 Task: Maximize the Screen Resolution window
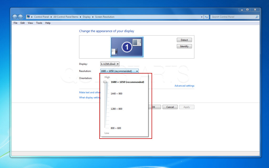click(x=247, y=10)
